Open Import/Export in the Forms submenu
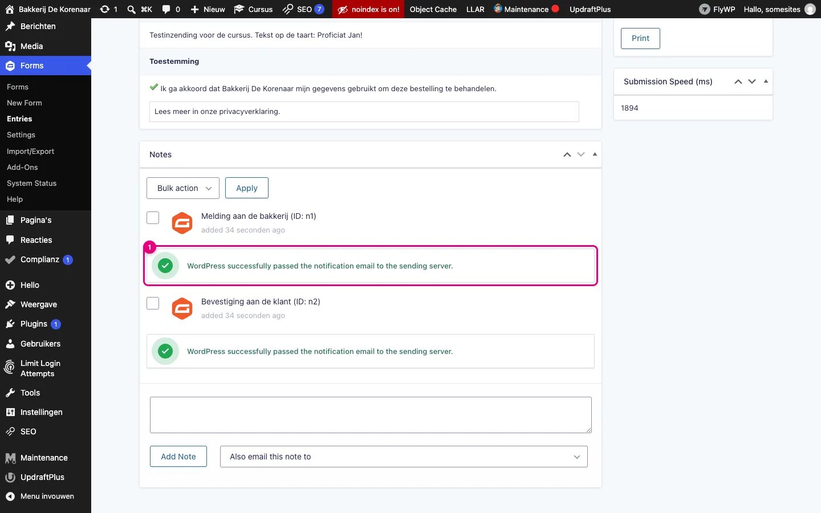This screenshot has height=513, width=821. 31,152
